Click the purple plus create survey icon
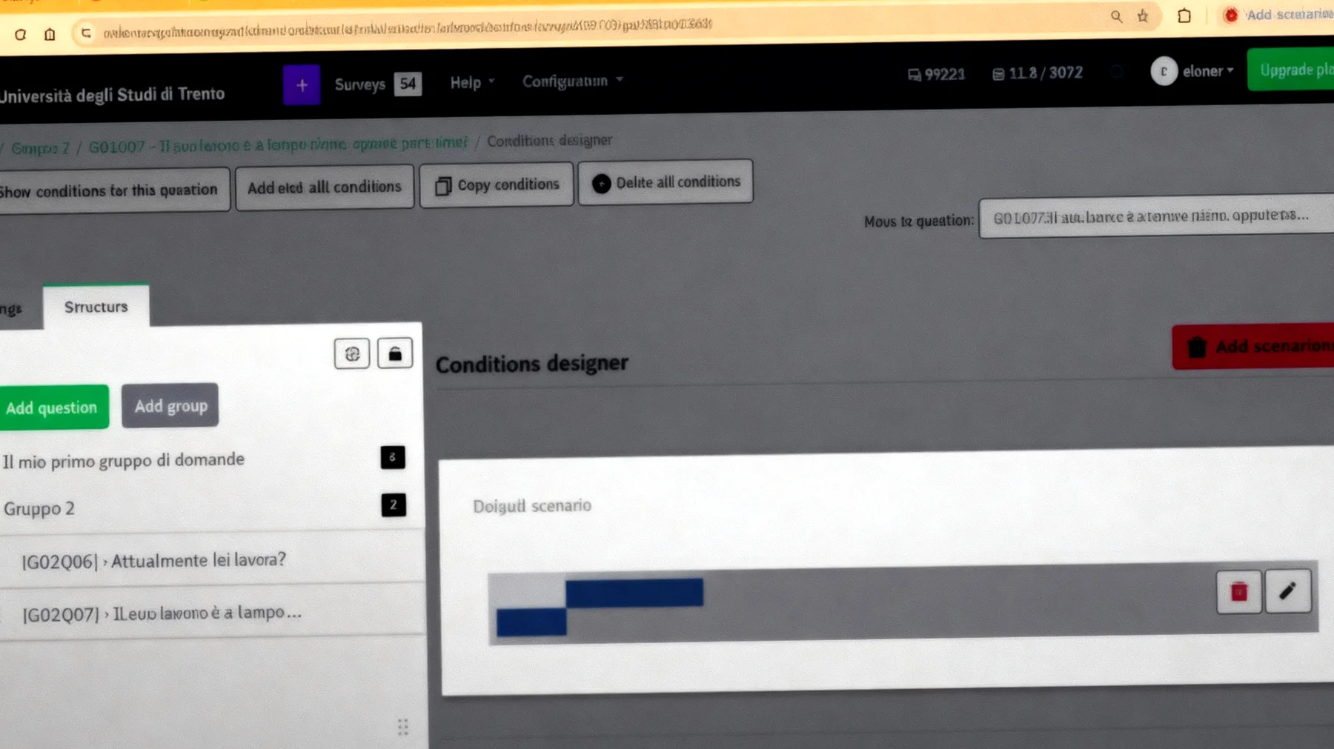This screenshot has width=1334, height=749. coord(301,85)
